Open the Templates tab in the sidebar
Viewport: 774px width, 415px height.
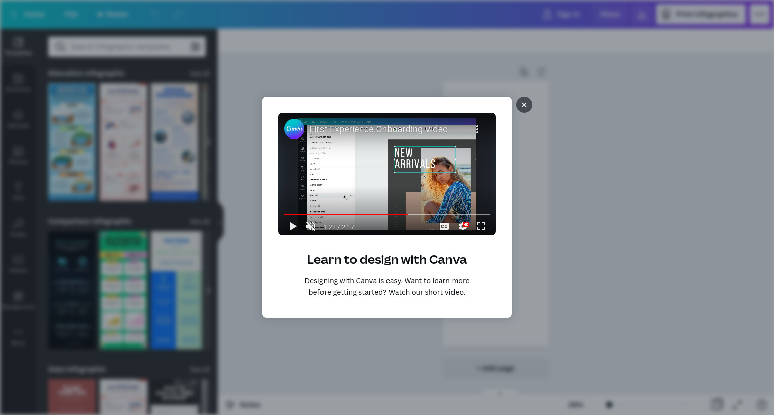click(x=18, y=46)
